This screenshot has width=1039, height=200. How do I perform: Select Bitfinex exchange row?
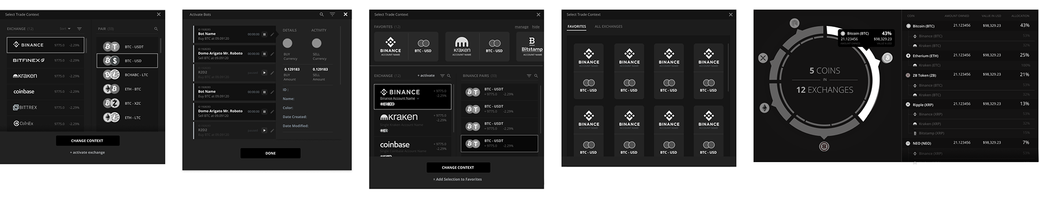click(45, 60)
